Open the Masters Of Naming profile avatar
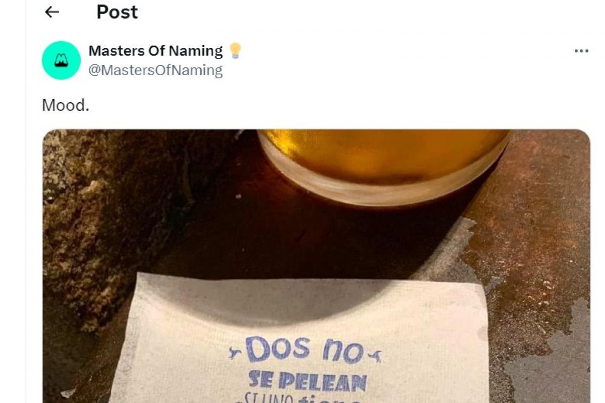This screenshot has width=605, height=403. (61, 60)
